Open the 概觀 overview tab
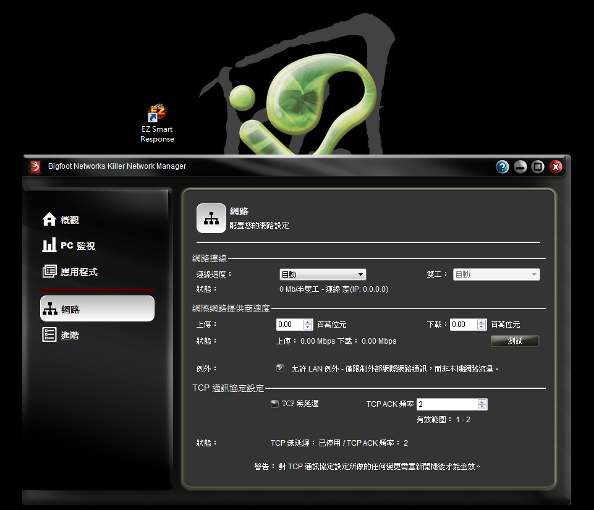The width and height of the screenshot is (594, 510). tap(98, 219)
